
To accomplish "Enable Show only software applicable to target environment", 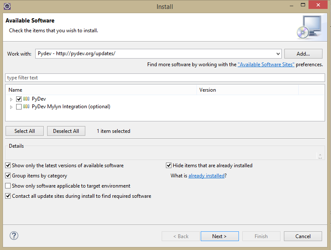I will pyautogui.click(x=8, y=186).
